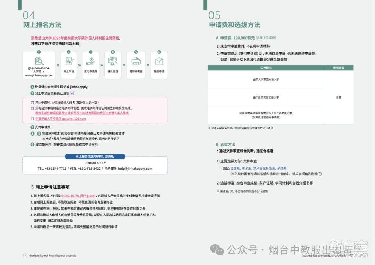Click the 适用理由 table header

pos(266,68)
